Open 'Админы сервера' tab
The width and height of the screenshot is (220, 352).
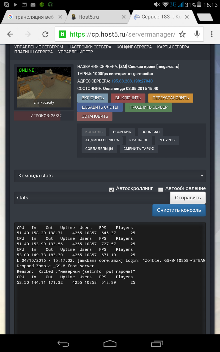pyautogui.click(x=102, y=140)
